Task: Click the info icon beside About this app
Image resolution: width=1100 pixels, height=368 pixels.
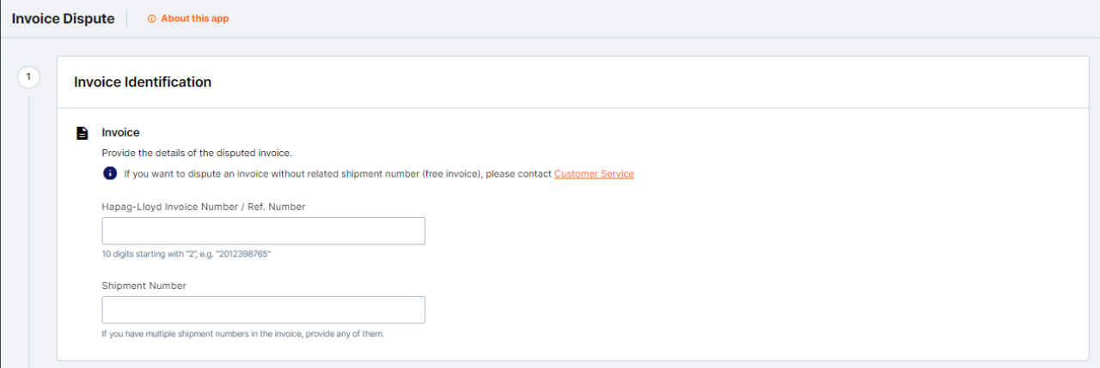Action: (x=152, y=19)
